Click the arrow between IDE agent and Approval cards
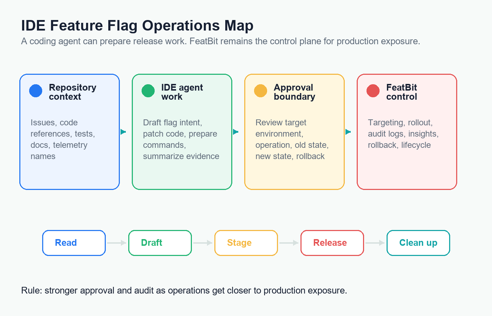The image size is (492, 316). point(235,132)
